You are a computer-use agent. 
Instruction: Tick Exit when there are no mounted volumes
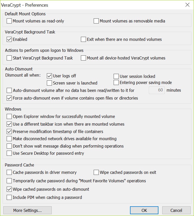tap(83, 39)
